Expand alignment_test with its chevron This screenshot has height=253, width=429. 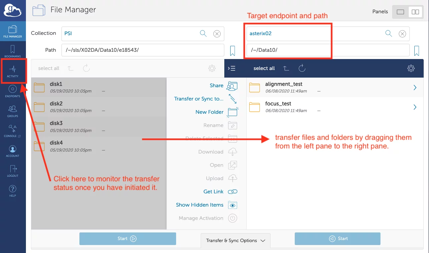pos(415,88)
